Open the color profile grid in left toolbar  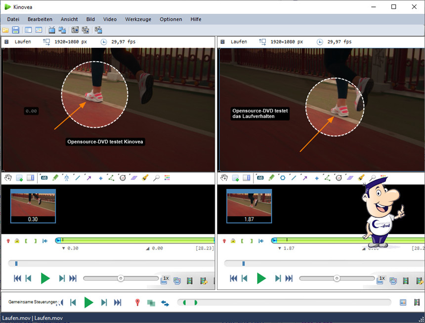click(167, 178)
